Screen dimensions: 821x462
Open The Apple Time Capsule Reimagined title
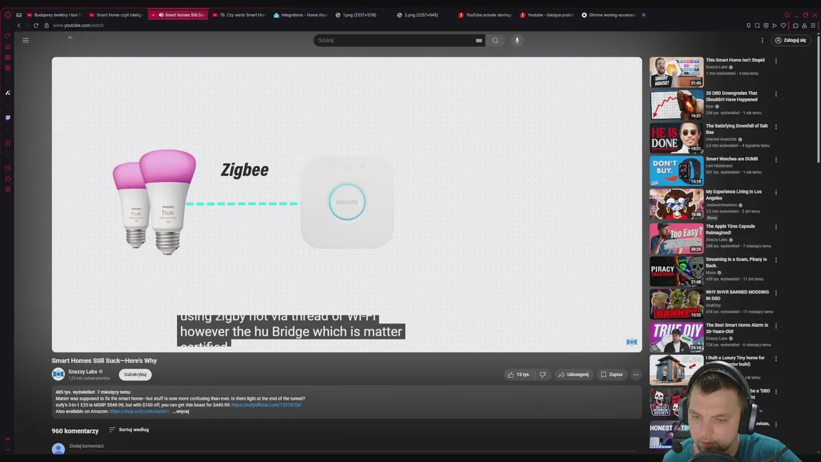pyautogui.click(x=730, y=230)
